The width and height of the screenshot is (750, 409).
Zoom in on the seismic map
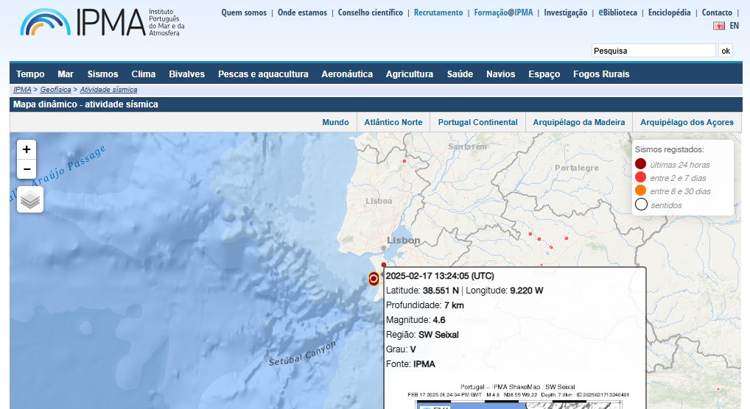[27, 149]
